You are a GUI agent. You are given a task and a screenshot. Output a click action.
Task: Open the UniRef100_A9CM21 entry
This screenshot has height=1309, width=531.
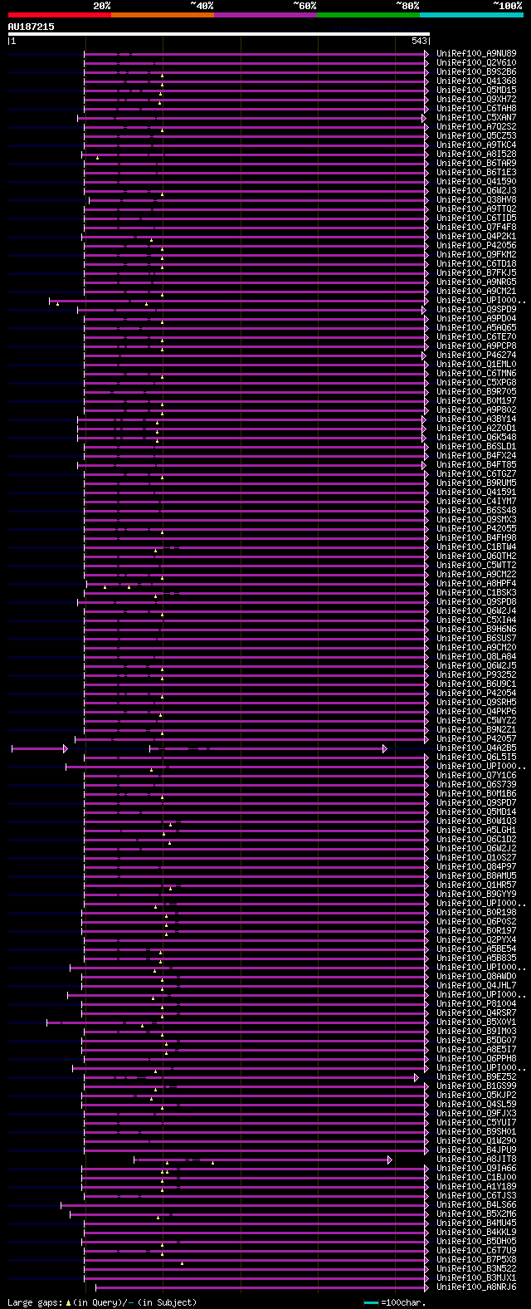click(x=476, y=292)
